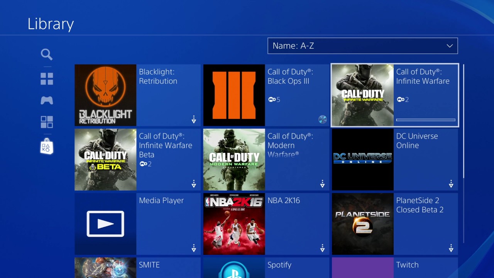Click the search magnifier icon in sidebar
This screenshot has height=278, width=494.
click(x=47, y=54)
